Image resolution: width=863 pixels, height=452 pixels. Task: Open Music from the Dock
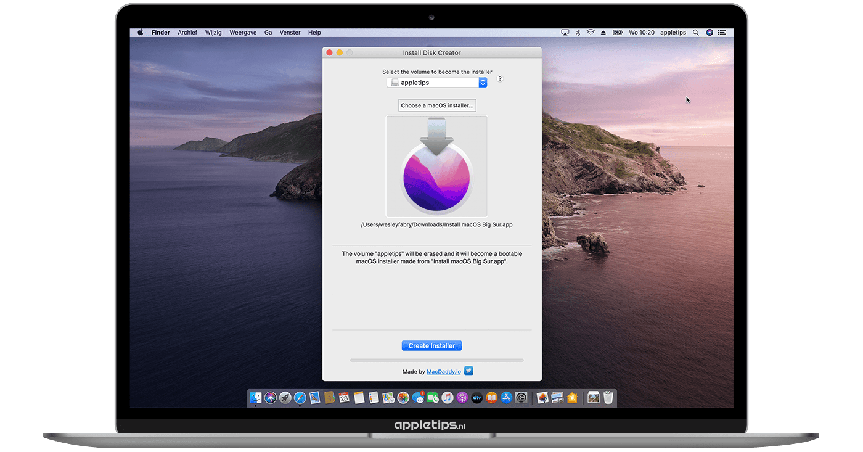tap(448, 398)
